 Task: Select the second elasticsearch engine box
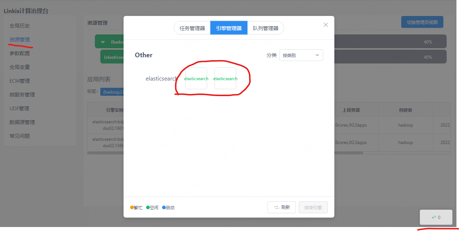pyautogui.click(x=225, y=78)
